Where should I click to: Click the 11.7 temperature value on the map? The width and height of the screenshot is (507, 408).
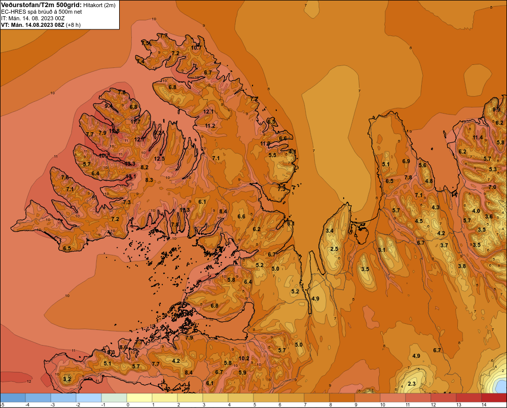(135, 122)
